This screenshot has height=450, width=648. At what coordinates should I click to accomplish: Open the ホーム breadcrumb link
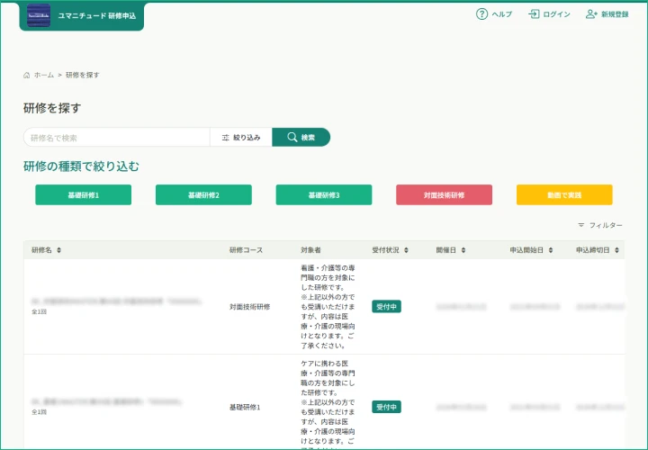point(44,75)
